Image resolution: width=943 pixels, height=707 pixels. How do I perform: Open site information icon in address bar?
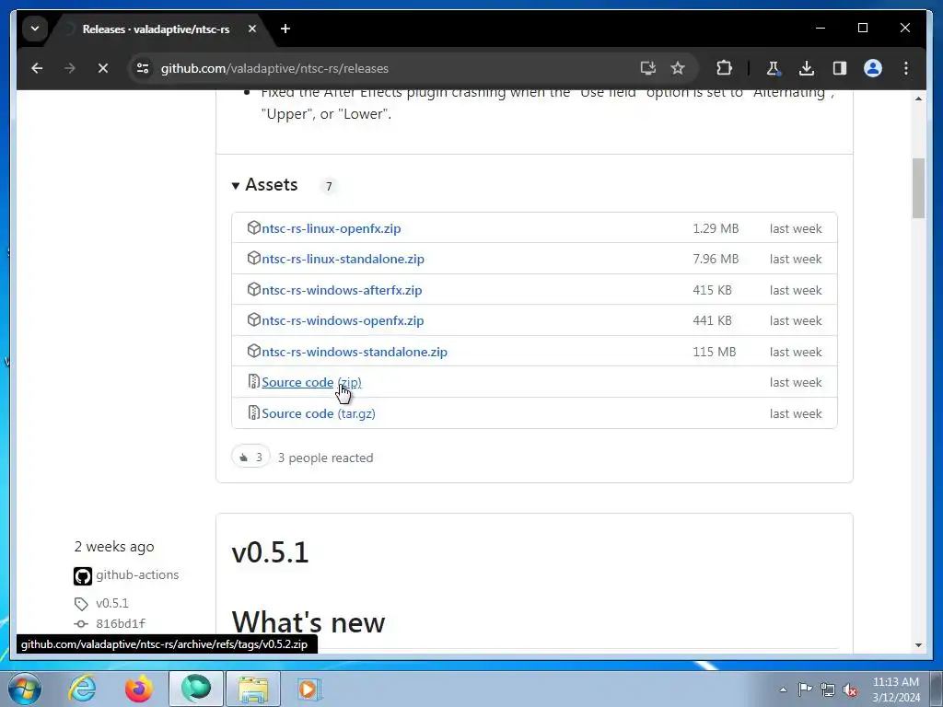coord(143,68)
